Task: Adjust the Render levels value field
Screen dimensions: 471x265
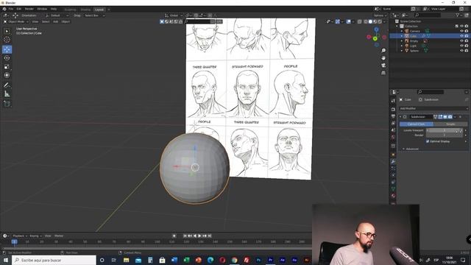Action: click(445, 135)
